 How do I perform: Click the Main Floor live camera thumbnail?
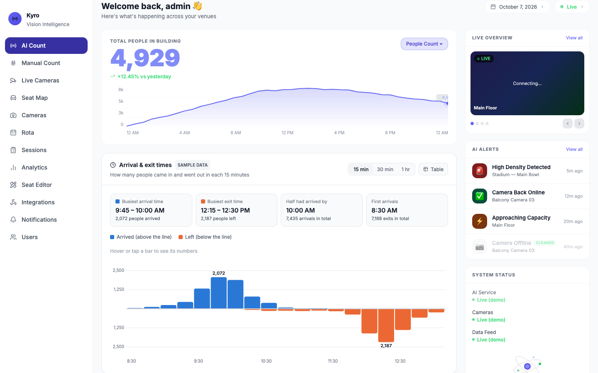click(x=527, y=83)
